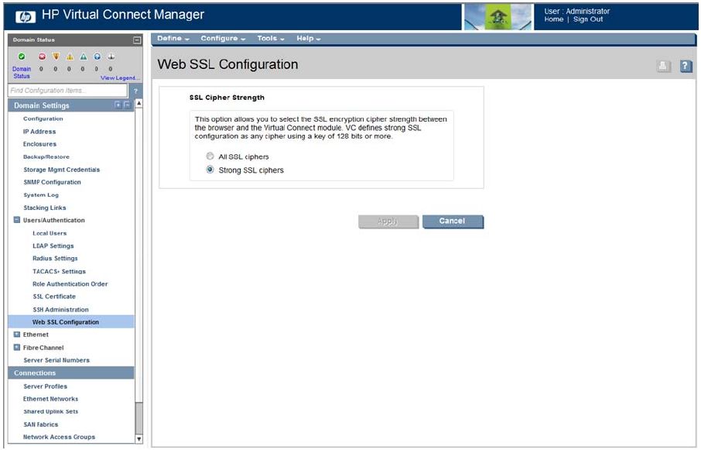Click the header banner image
The width and height of the screenshot is (701, 450).
[498, 17]
